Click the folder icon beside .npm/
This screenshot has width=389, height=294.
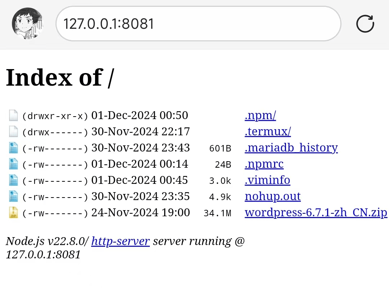13,116
